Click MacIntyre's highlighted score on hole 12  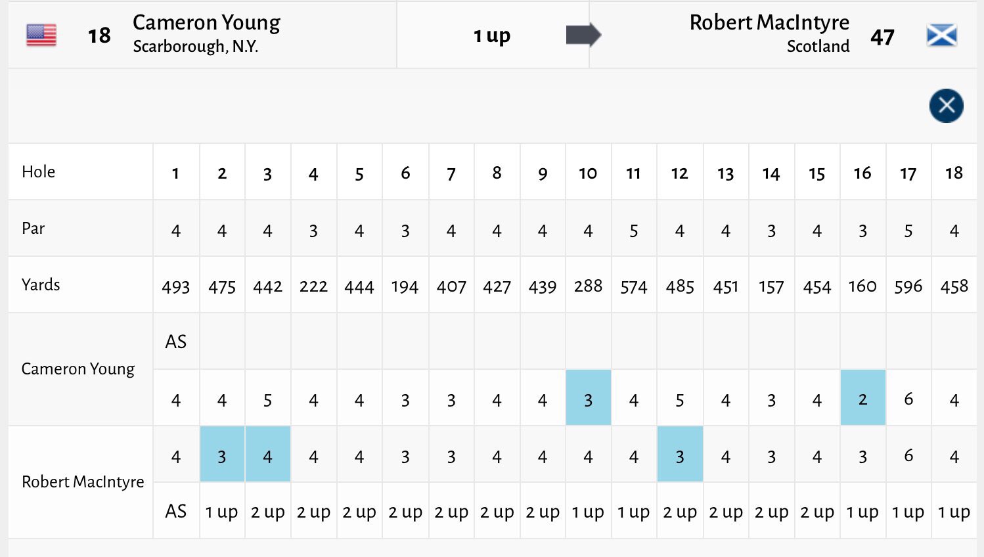point(680,455)
